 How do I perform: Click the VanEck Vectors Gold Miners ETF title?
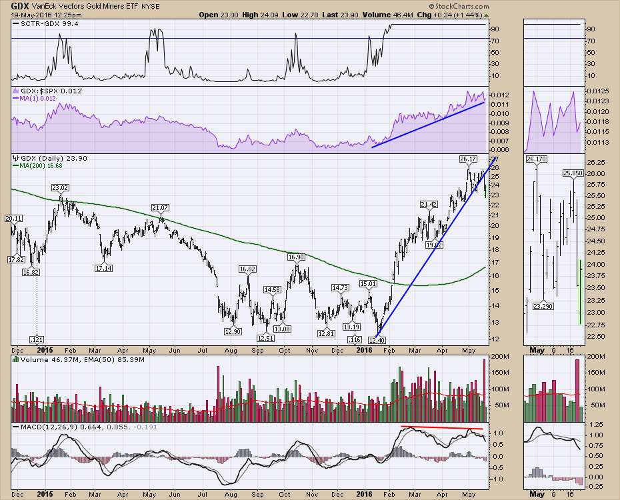click(85, 6)
